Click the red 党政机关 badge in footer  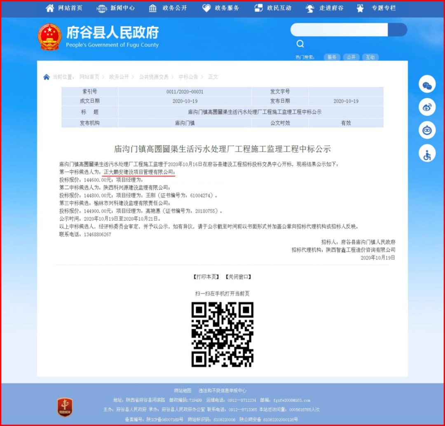click(x=65, y=407)
